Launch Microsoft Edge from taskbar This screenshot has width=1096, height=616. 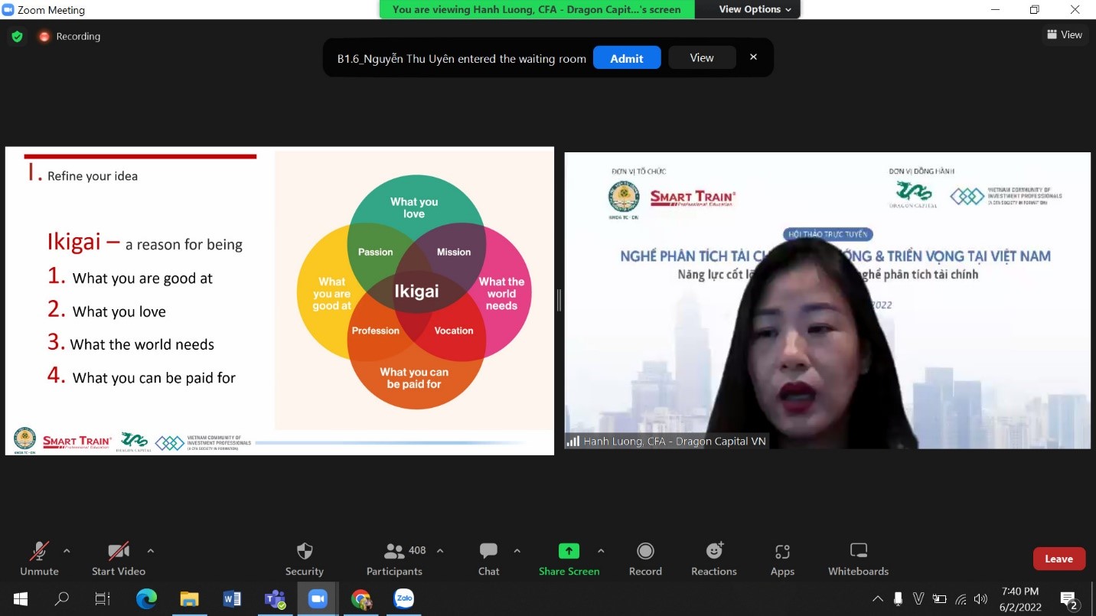(x=146, y=599)
